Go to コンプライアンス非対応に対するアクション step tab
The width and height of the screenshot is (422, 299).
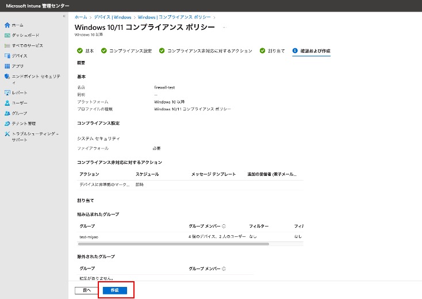coord(206,51)
